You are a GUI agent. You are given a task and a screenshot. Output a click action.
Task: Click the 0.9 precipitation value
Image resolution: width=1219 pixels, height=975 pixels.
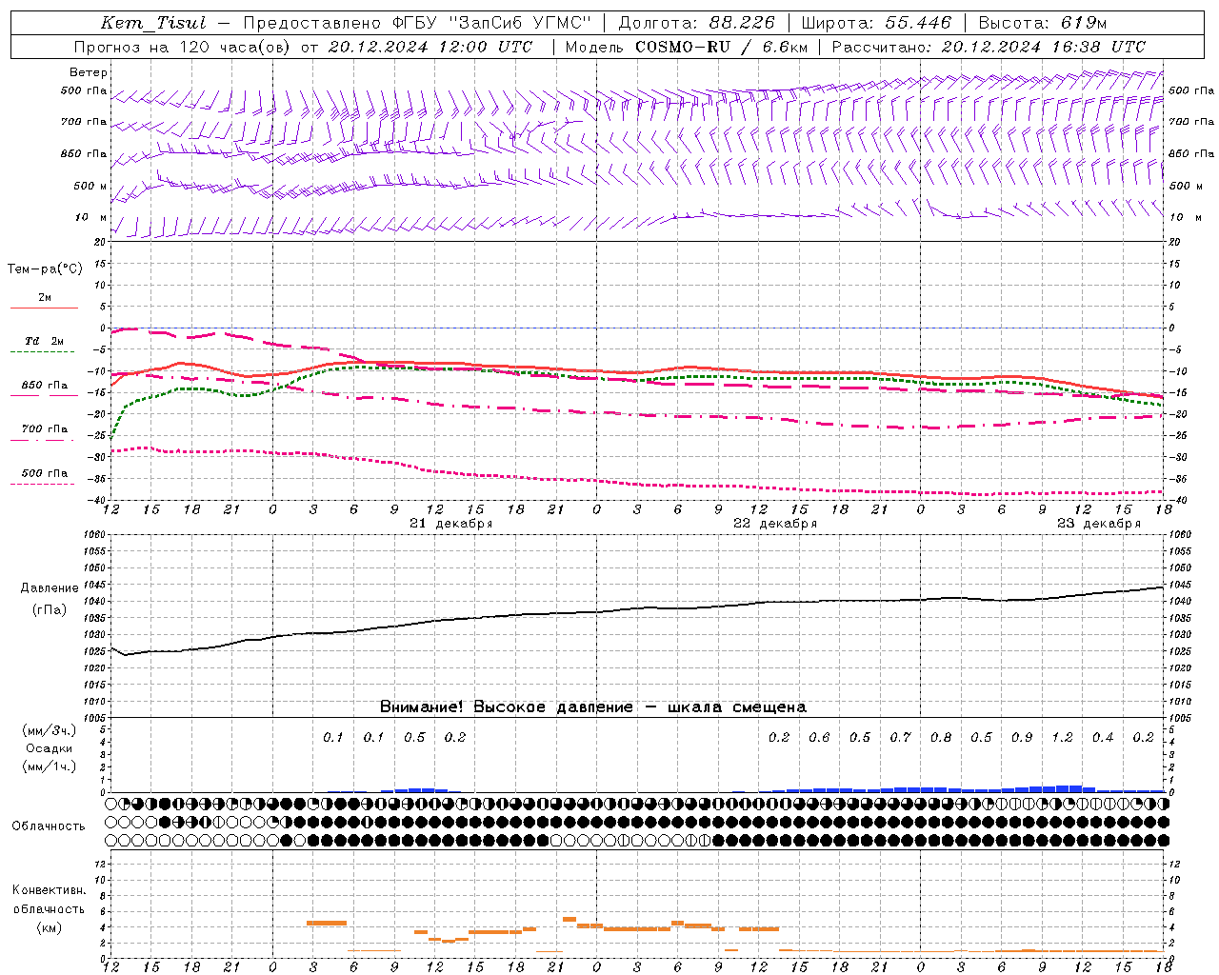(1022, 737)
